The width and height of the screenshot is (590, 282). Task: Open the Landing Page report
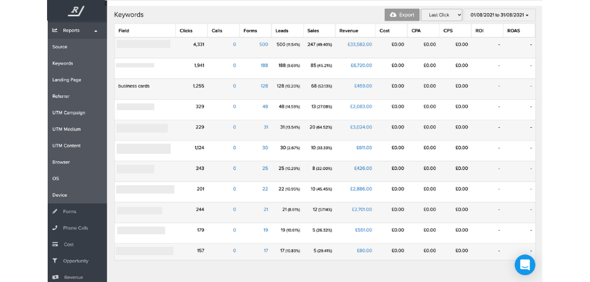coord(67,80)
